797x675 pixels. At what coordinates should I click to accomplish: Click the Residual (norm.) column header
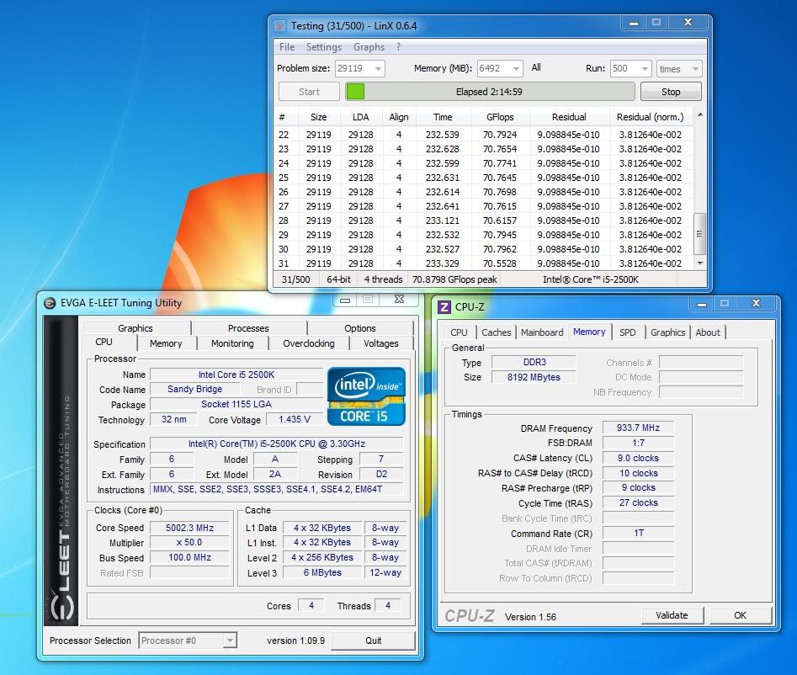click(650, 117)
